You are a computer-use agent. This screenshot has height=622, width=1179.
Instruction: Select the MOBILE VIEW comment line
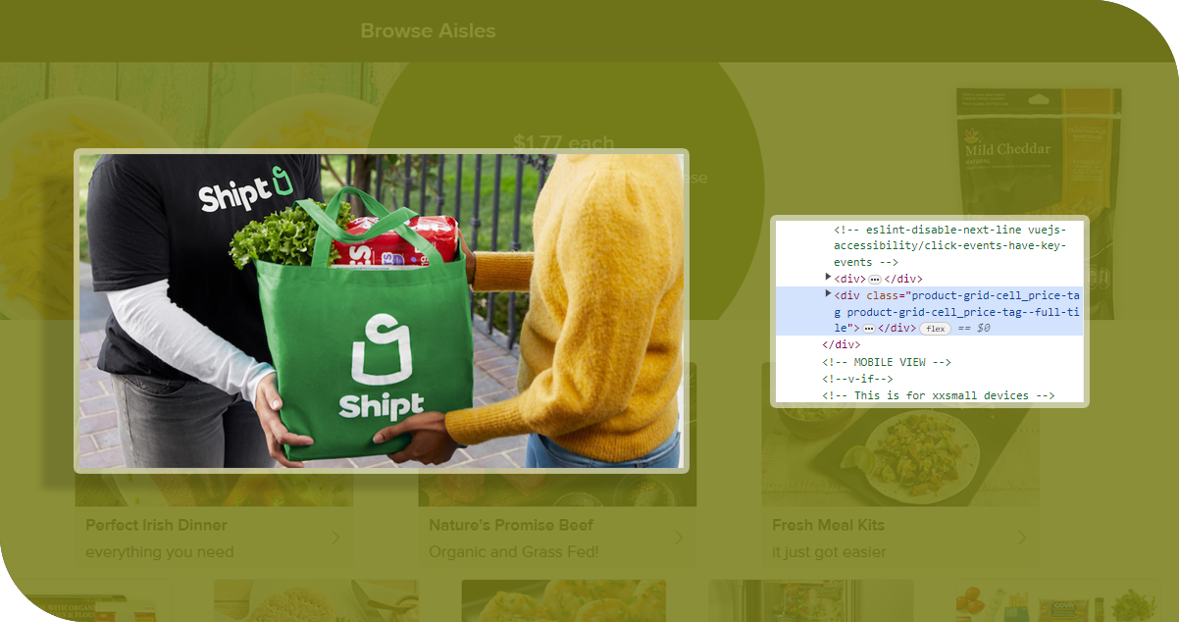[x=887, y=362]
